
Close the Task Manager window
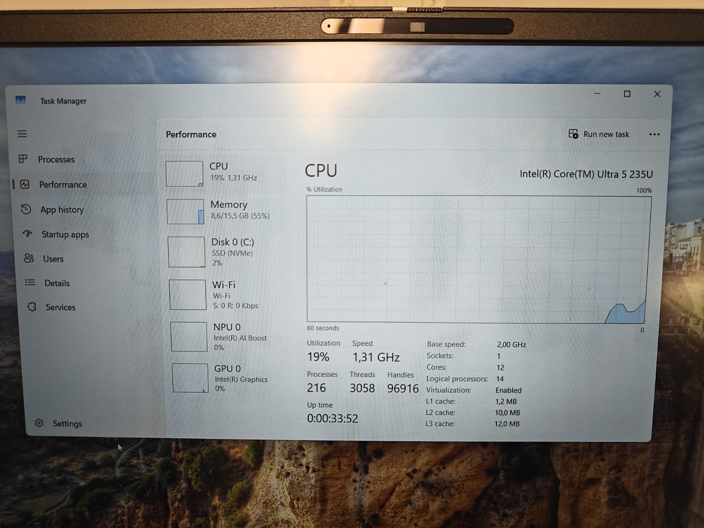tap(657, 94)
